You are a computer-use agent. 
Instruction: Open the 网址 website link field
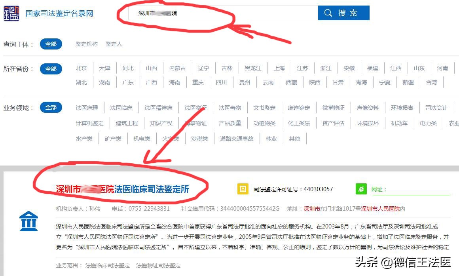click(x=411, y=190)
